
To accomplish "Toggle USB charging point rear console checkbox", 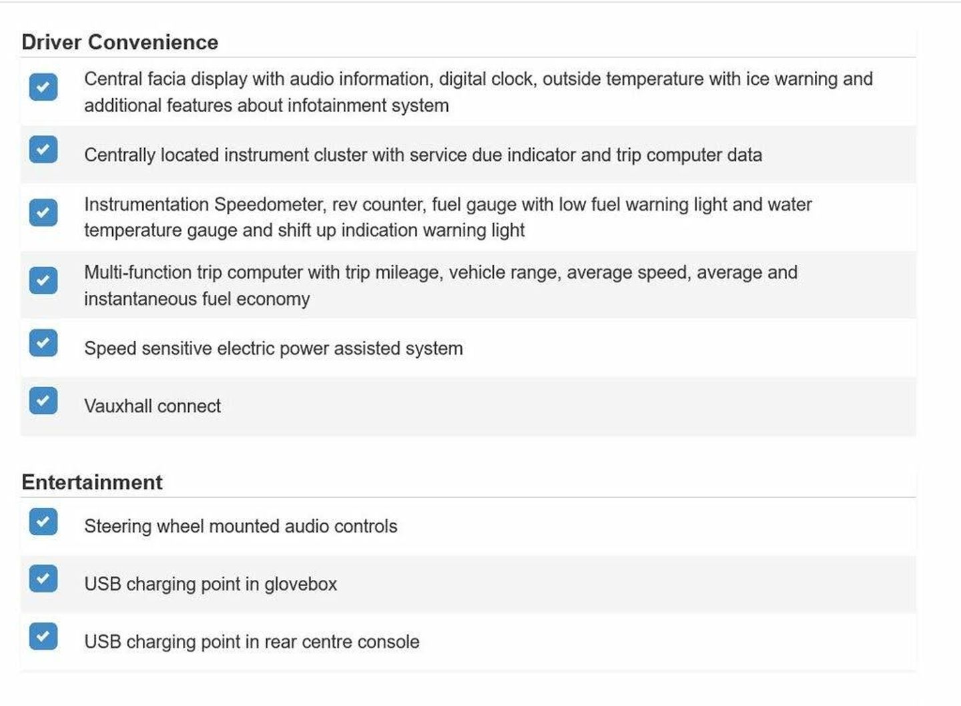I will pyautogui.click(x=43, y=637).
